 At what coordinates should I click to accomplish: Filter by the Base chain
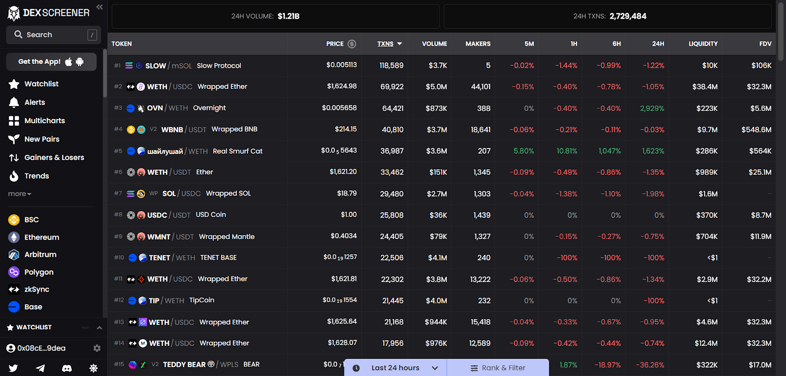click(x=26, y=307)
